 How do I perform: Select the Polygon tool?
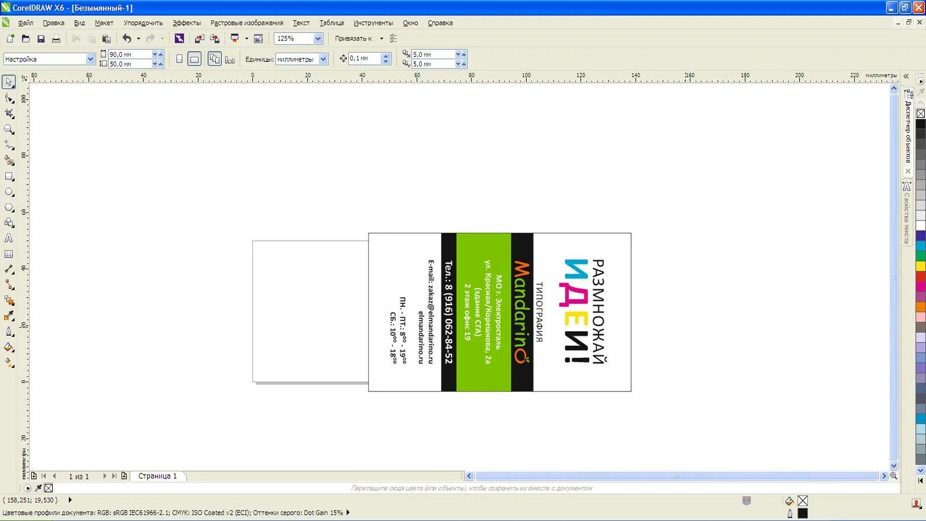9,207
